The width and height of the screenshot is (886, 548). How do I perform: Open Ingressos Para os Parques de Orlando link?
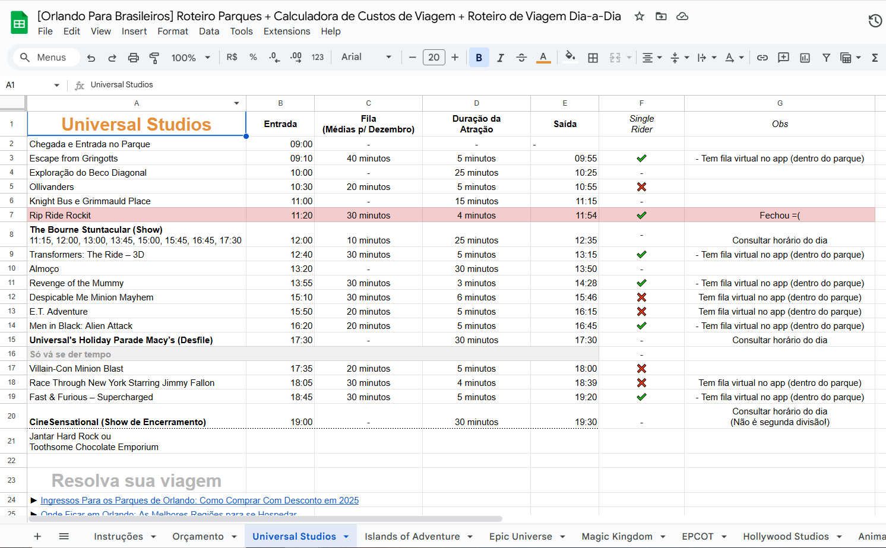click(x=200, y=501)
